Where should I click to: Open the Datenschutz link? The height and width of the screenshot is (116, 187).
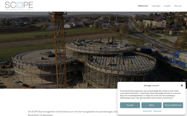tap(147, 111)
